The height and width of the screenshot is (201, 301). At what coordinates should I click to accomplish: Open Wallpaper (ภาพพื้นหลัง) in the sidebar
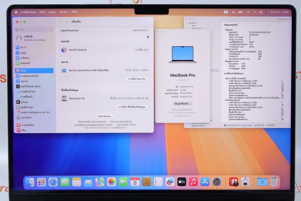pos(24,97)
